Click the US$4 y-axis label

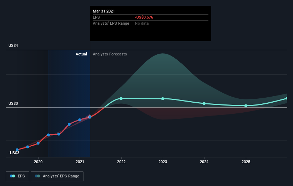(x=13, y=45)
